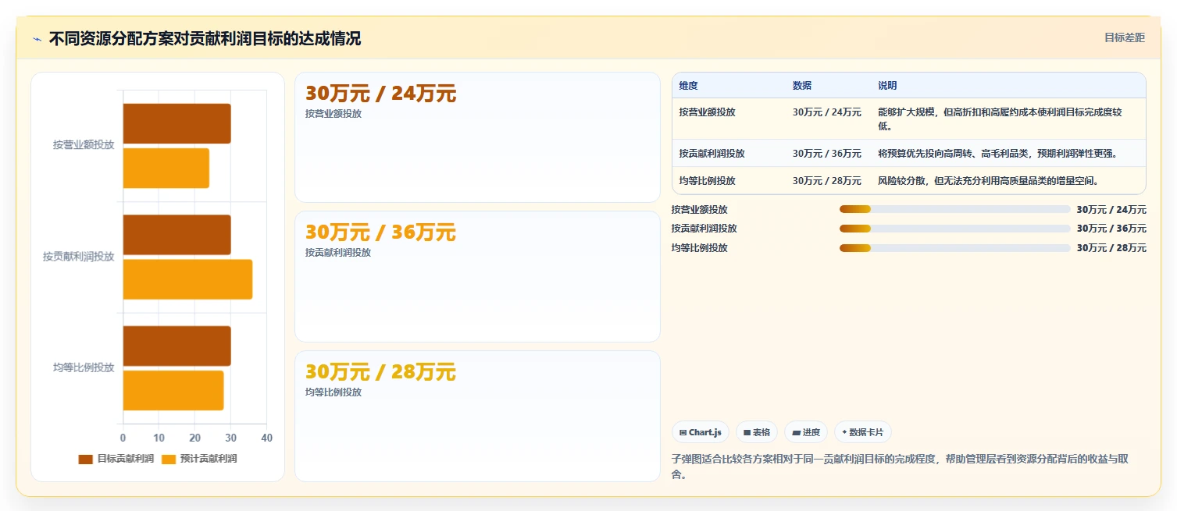Screen dimensions: 1177x511
Task: Click the orange 预计贡献利润 legend swatch
Action: pos(169,459)
